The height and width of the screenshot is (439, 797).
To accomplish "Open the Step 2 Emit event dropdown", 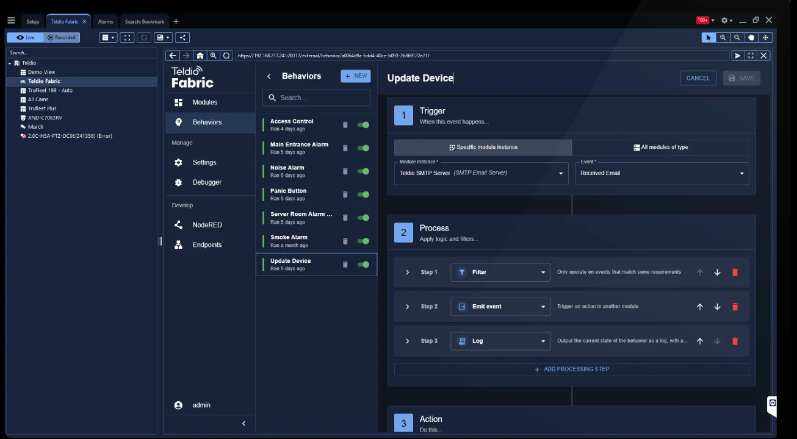I will pos(500,307).
